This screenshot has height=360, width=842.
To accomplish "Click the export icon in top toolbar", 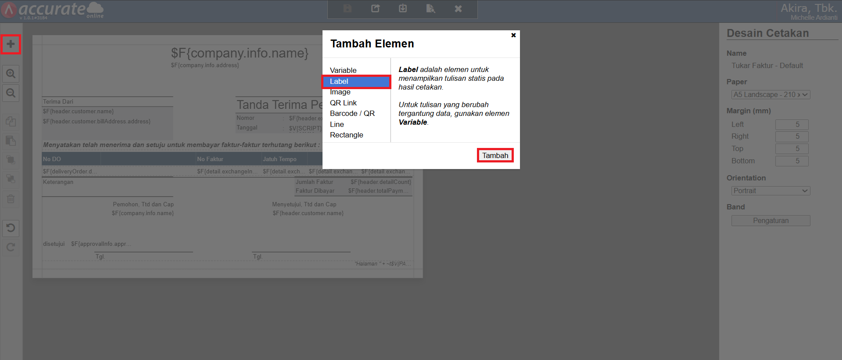I will 375,9.
